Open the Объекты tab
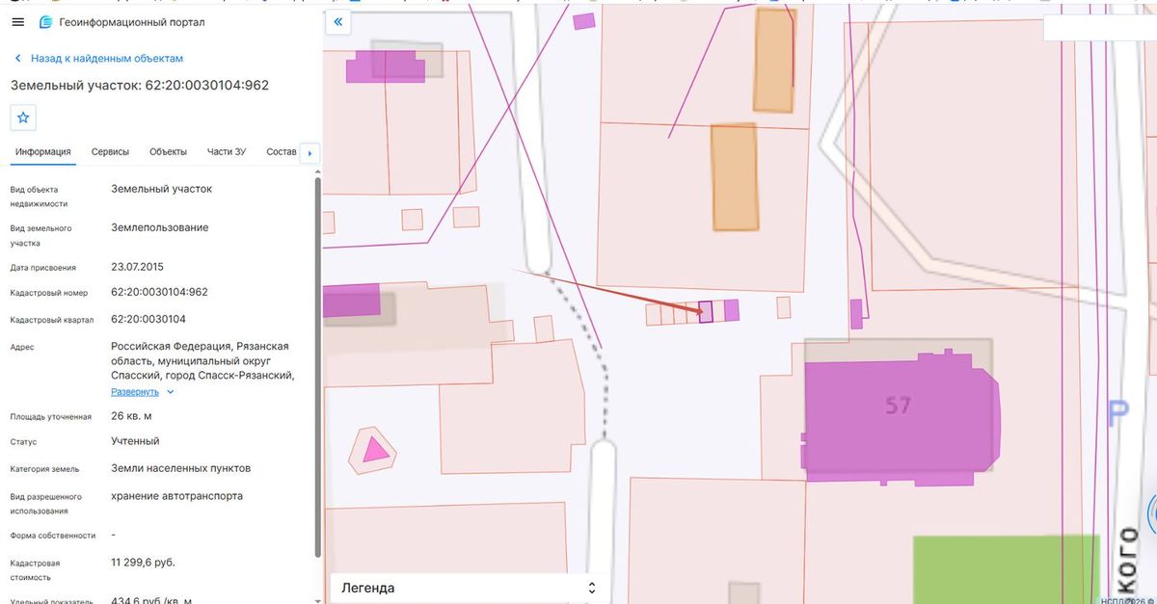Viewport: 1157px width, 604px height. coord(168,152)
